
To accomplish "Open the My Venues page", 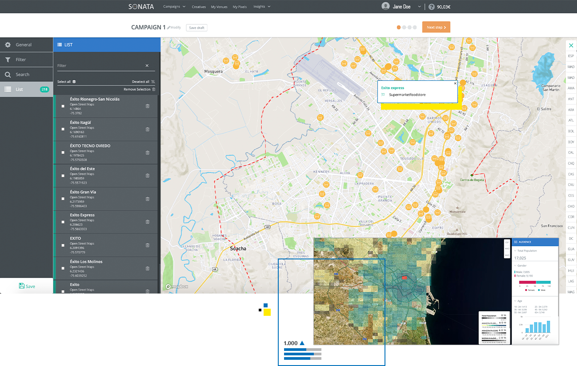I will [219, 7].
